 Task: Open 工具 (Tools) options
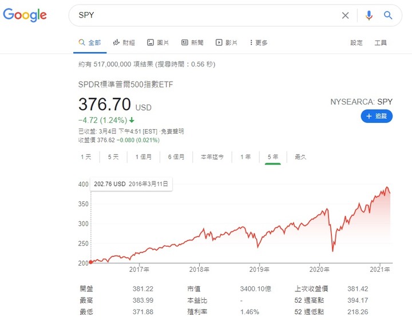pos(381,43)
